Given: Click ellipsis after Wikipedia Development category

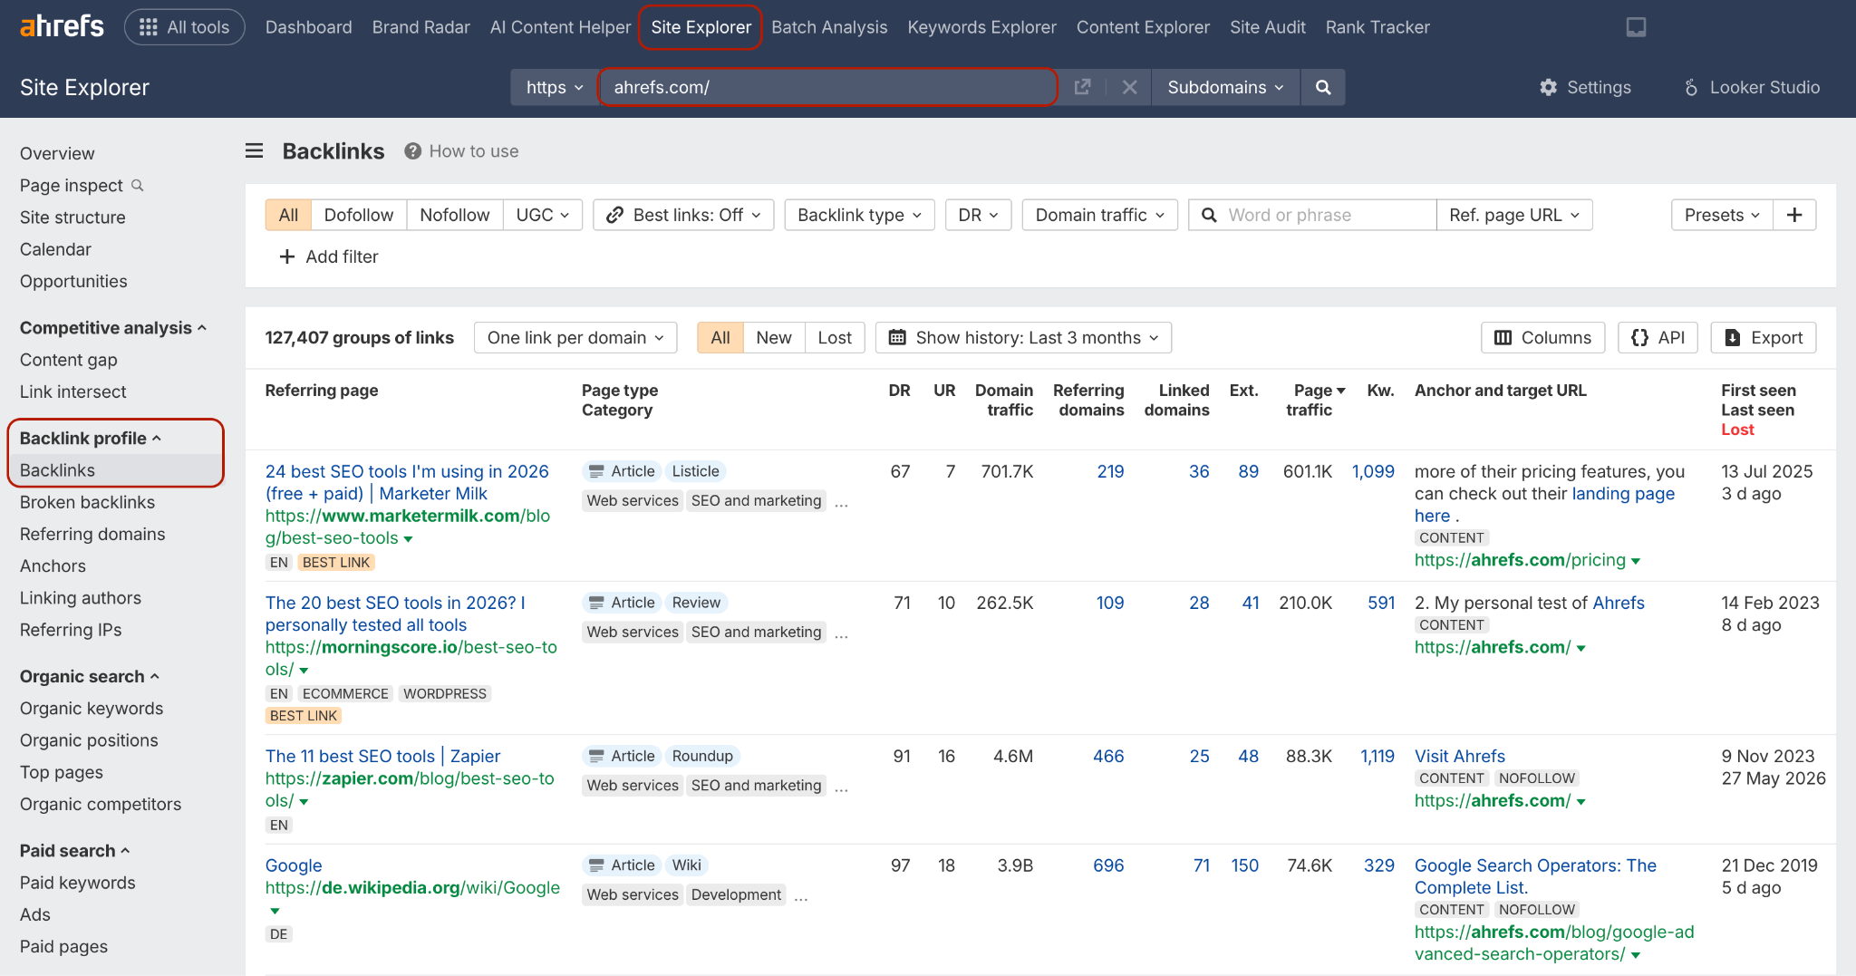Looking at the screenshot, I should tap(801, 897).
